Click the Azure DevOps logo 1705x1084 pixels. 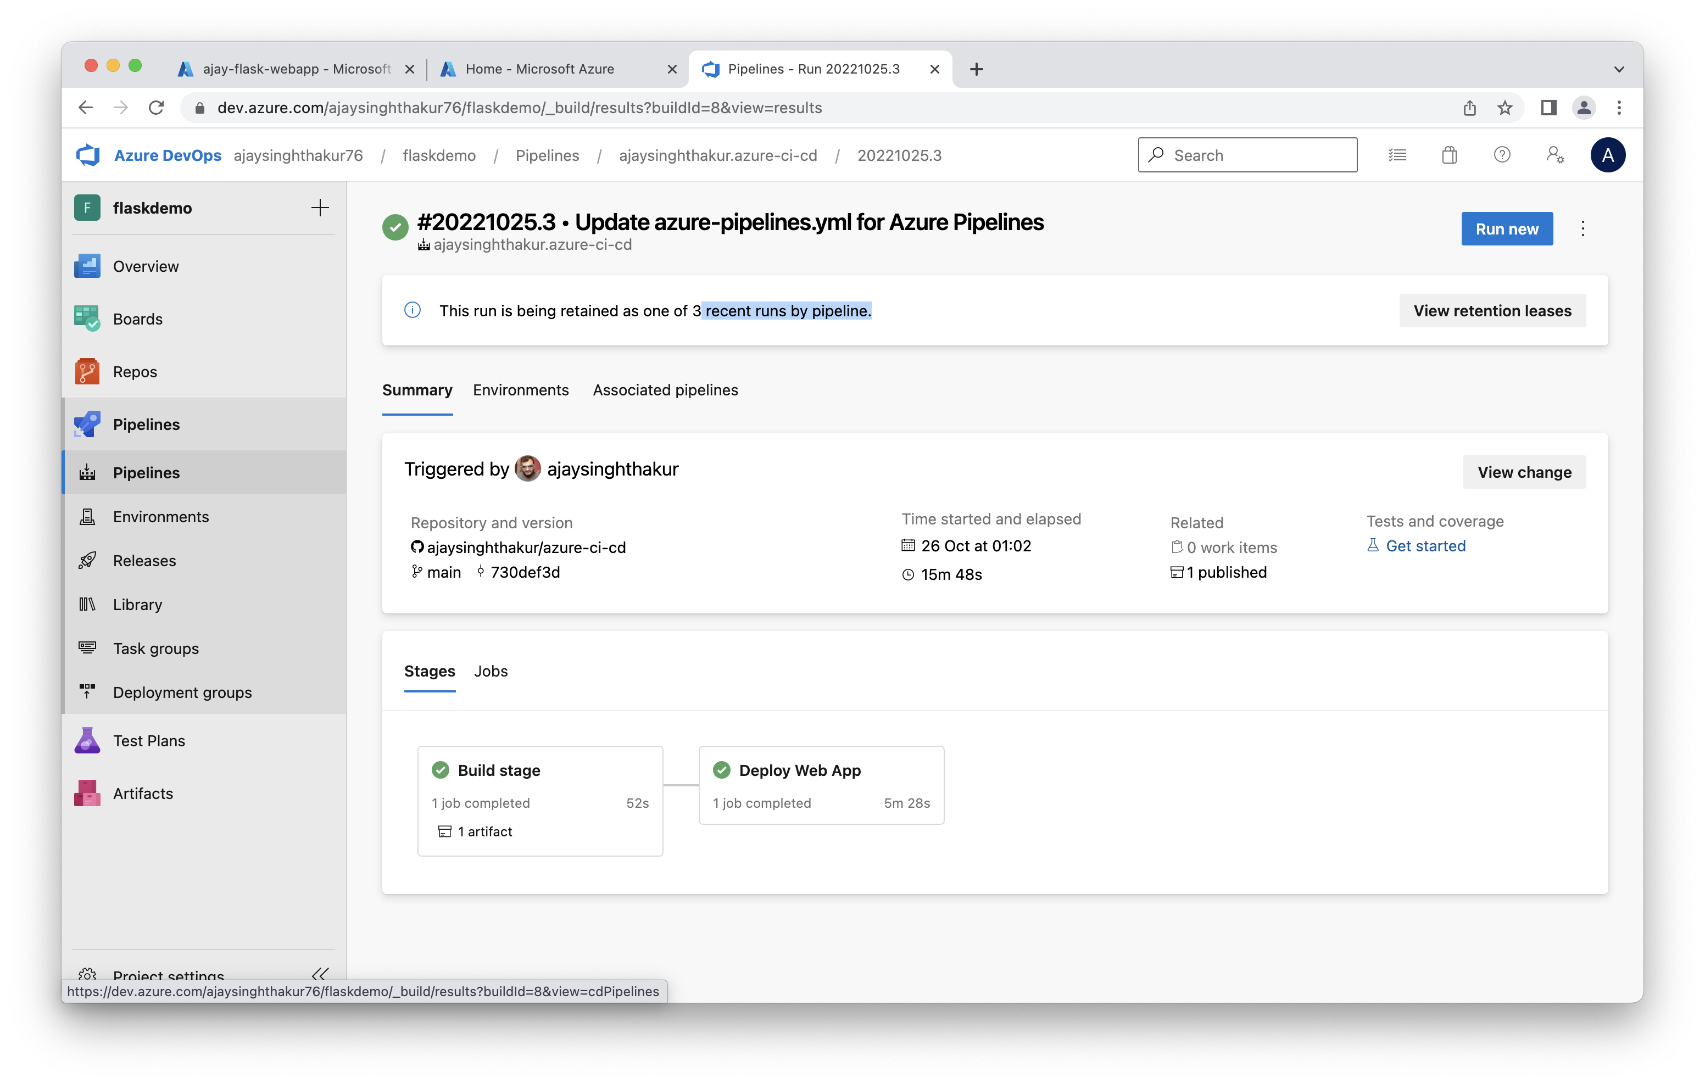coord(88,155)
